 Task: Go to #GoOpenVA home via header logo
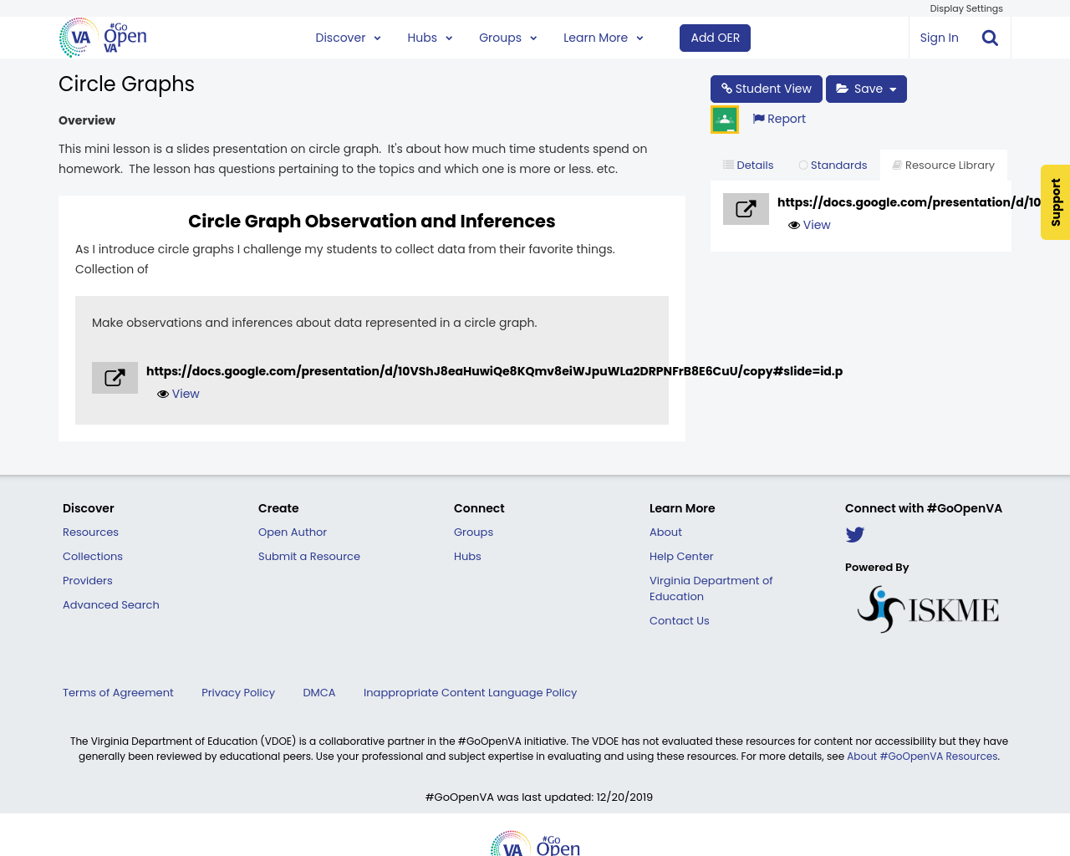click(103, 38)
